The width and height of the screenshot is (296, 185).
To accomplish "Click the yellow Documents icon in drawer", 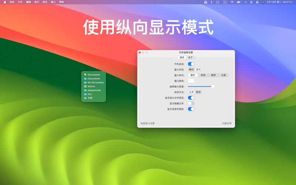I will coord(85,75).
